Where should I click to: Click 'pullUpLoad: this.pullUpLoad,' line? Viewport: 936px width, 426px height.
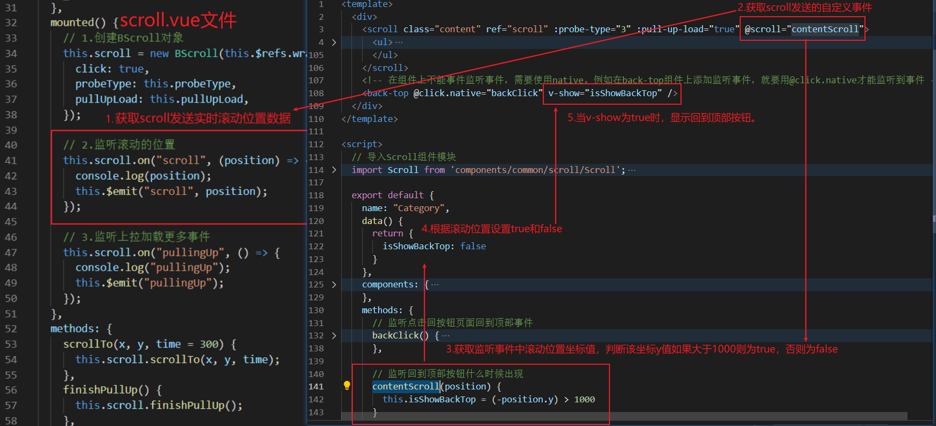coord(162,99)
